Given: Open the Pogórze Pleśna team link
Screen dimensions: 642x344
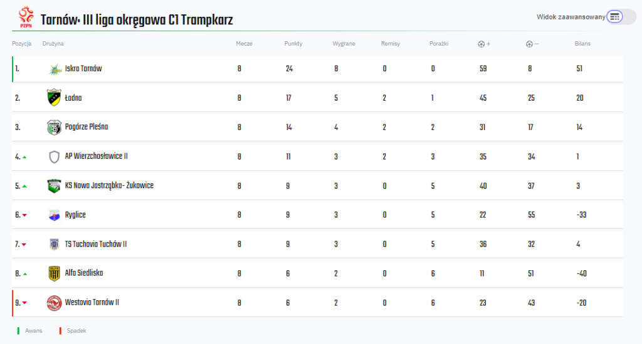Looking at the screenshot, I should click(x=87, y=126).
